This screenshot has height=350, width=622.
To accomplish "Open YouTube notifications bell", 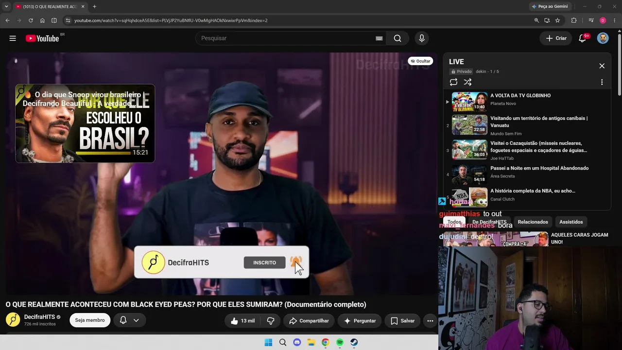I will (582, 38).
